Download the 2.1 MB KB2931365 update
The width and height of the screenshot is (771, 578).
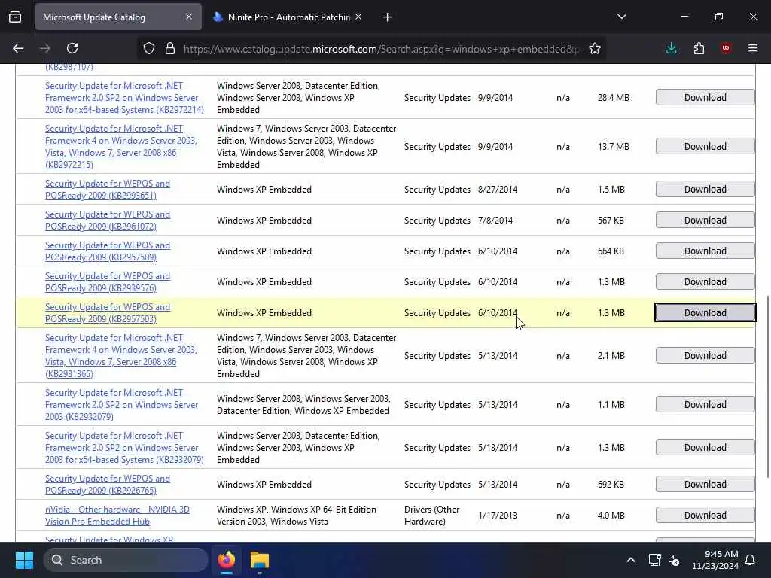pyautogui.click(x=705, y=355)
